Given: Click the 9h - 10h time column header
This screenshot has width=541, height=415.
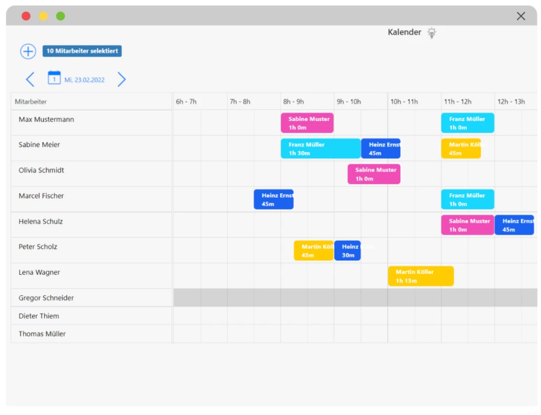Looking at the screenshot, I should coord(361,102).
